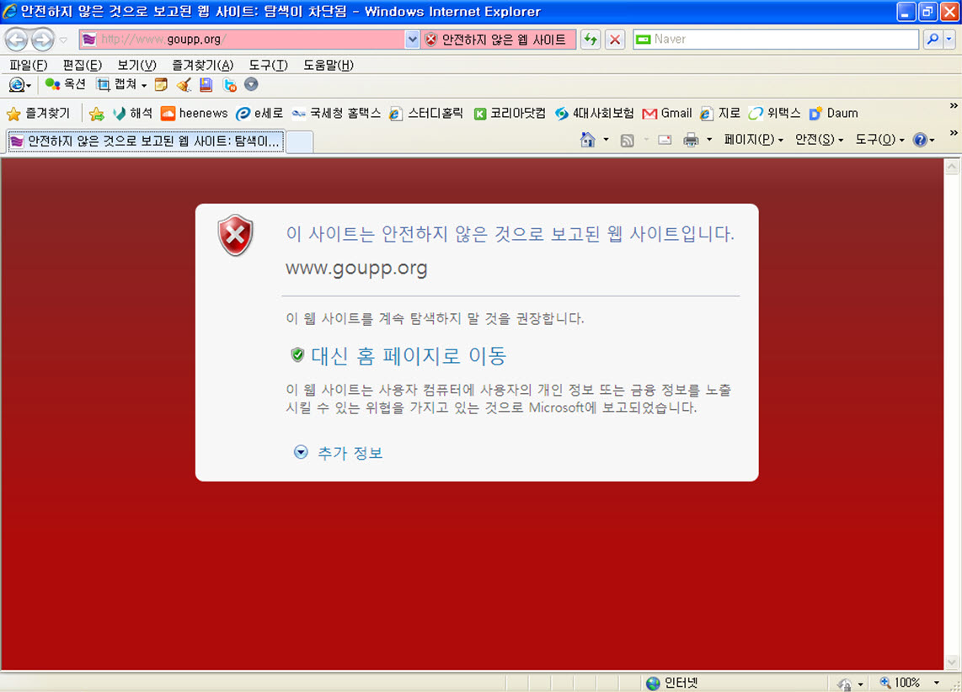
Task: Expand the 추가 정보 section
Action: 339,453
